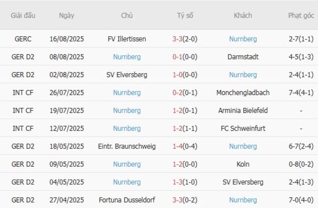Open the Eintr. Braunschweig team link
This screenshot has height=208, width=318.
click(127, 146)
